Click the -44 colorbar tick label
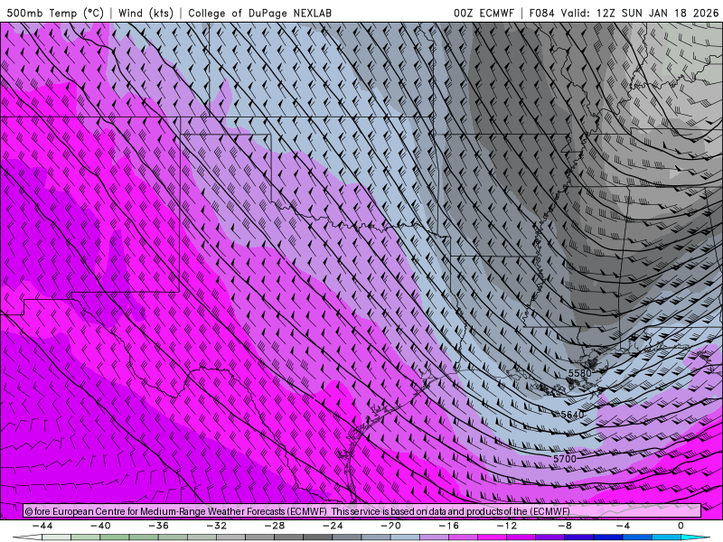This screenshot has width=723, height=542. [x=42, y=526]
